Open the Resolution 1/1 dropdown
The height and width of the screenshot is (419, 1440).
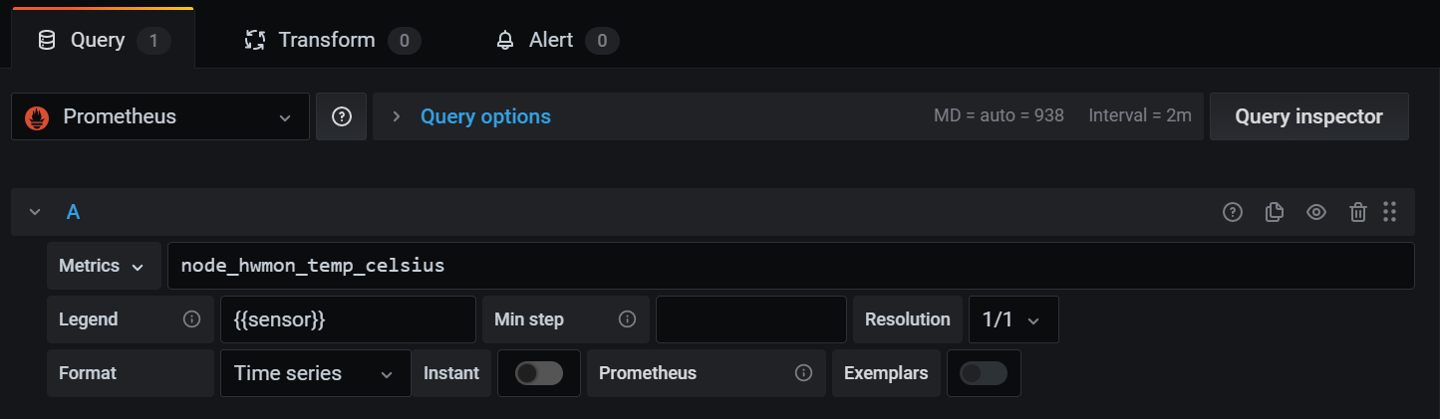tap(1012, 319)
